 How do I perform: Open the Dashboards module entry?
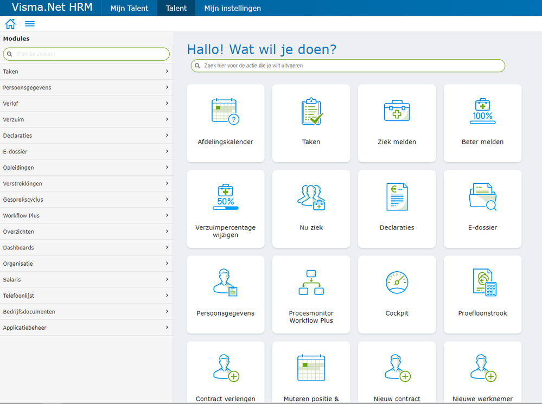(x=86, y=247)
